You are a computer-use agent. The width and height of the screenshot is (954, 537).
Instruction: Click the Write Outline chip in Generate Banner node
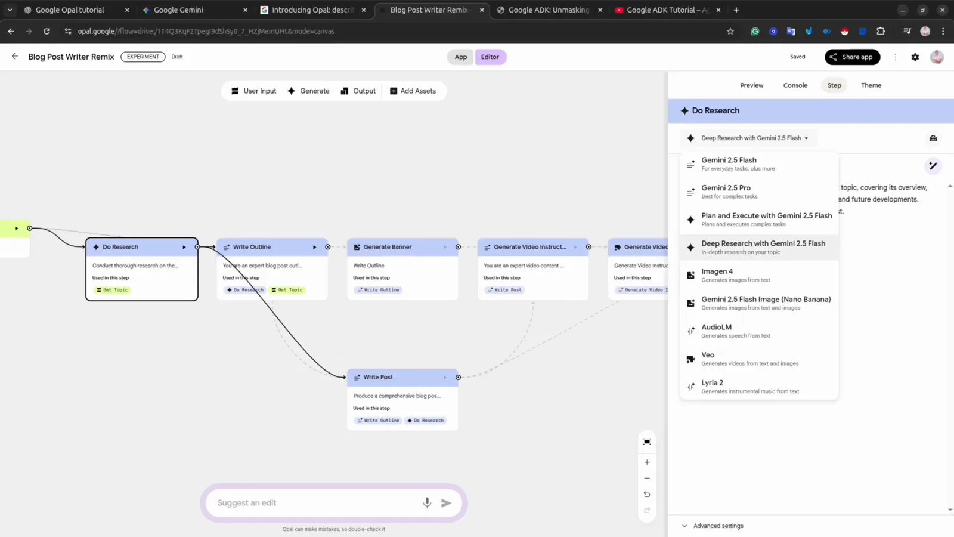click(378, 290)
